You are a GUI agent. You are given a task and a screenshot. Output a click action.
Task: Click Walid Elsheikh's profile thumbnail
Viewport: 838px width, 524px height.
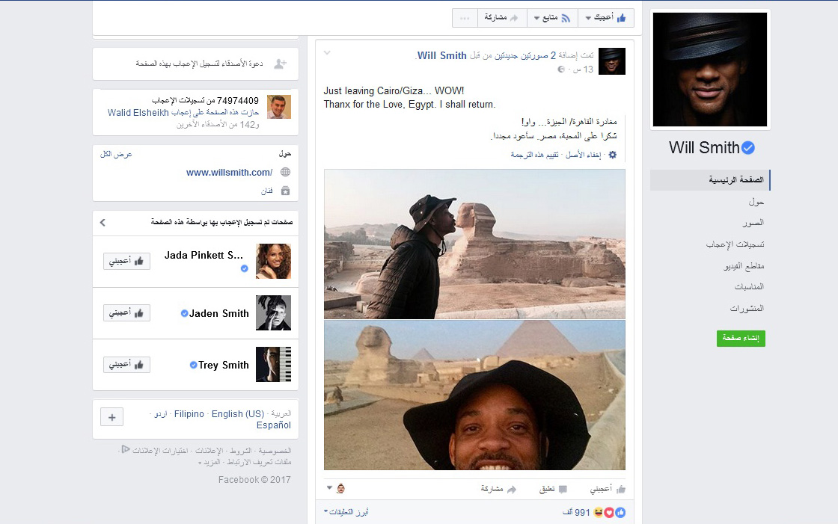[x=279, y=107]
